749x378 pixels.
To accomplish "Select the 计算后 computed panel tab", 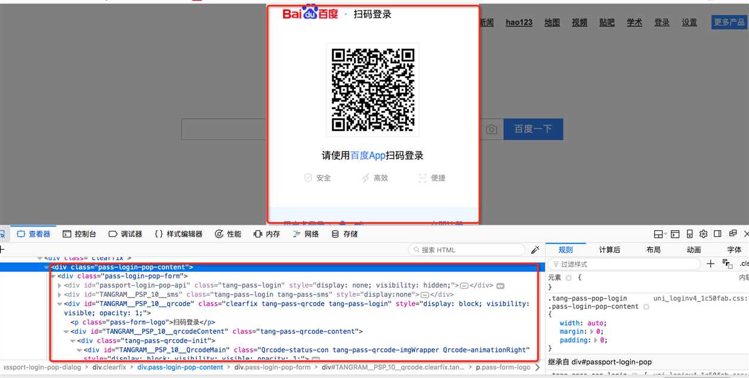I will click(x=609, y=250).
